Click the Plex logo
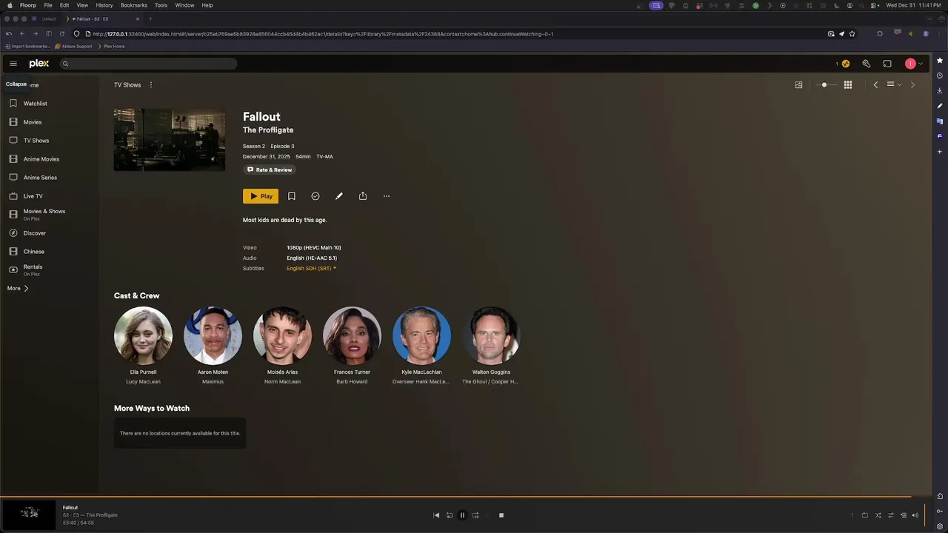The image size is (948, 533). click(39, 64)
